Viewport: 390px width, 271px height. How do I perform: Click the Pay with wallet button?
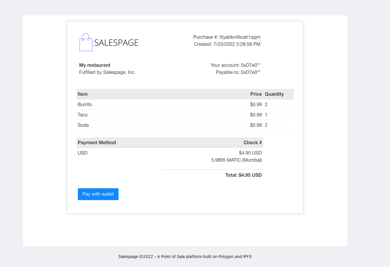pos(98,194)
